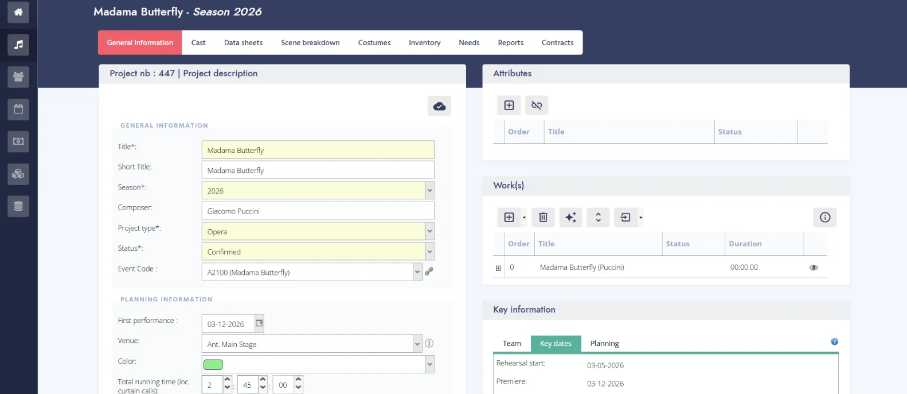The image size is (907, 394).
Task: Click the home icon in sidebar
Action: point(18,12)
